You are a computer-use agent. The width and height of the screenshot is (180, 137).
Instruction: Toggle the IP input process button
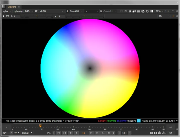[x=36, y=11]
